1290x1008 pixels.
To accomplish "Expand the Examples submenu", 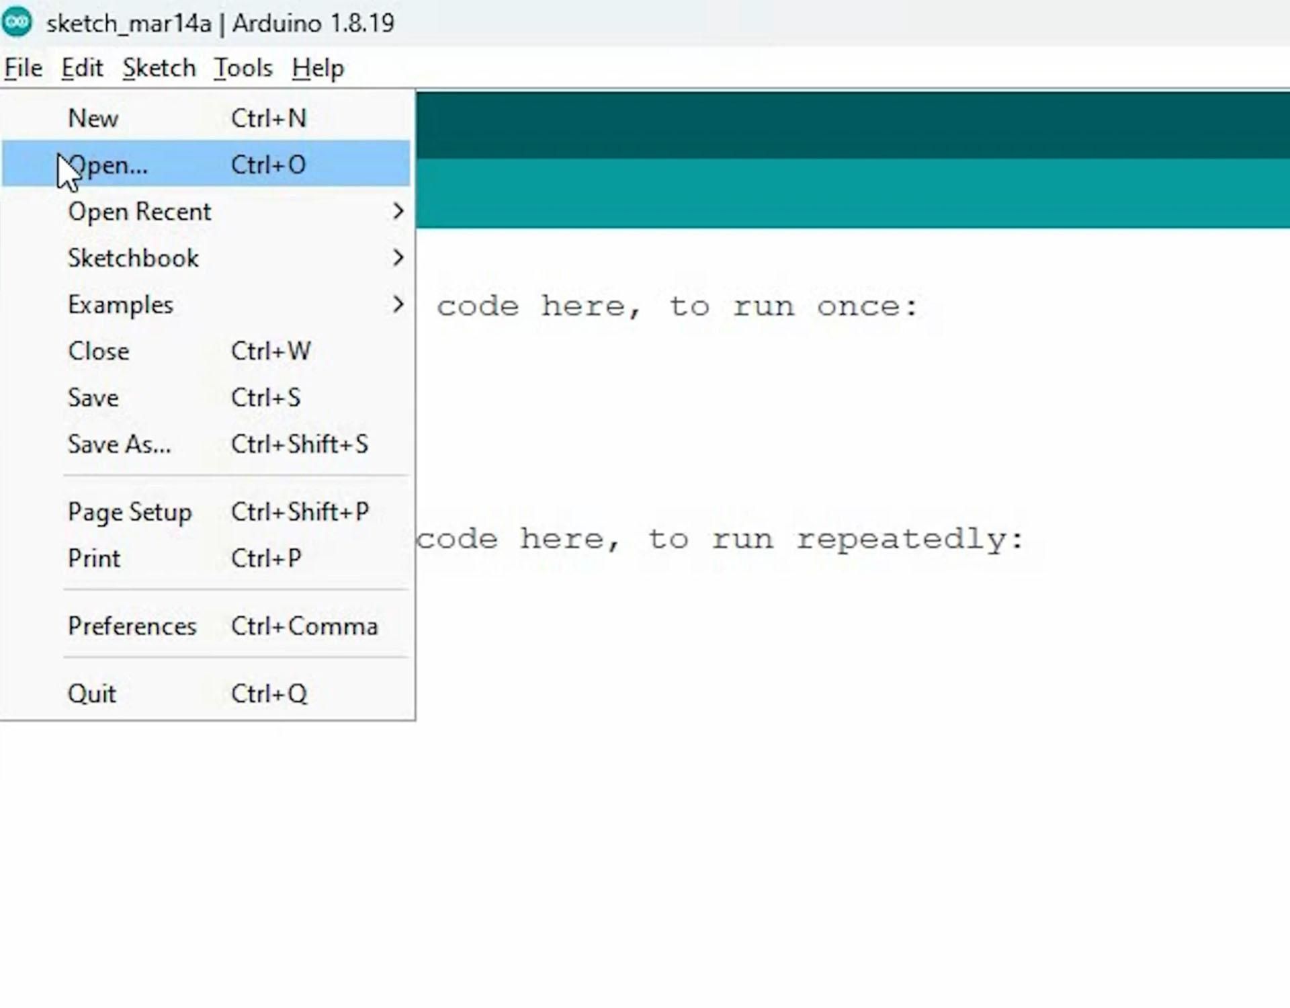I will tap(206, 304).
